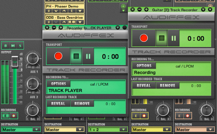
Task: Solo the green channel with S button
Action: click(x=20, y=46)
